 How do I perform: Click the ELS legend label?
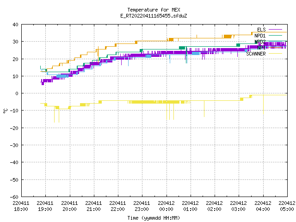point(261,30)
